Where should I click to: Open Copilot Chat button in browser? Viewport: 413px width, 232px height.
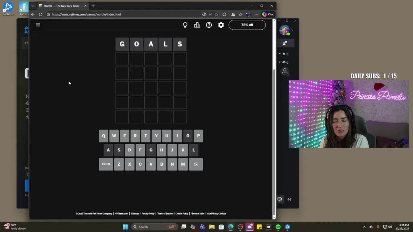point(268,14)
